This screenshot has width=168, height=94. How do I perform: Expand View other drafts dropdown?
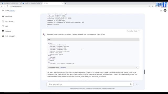pos(133,31)
